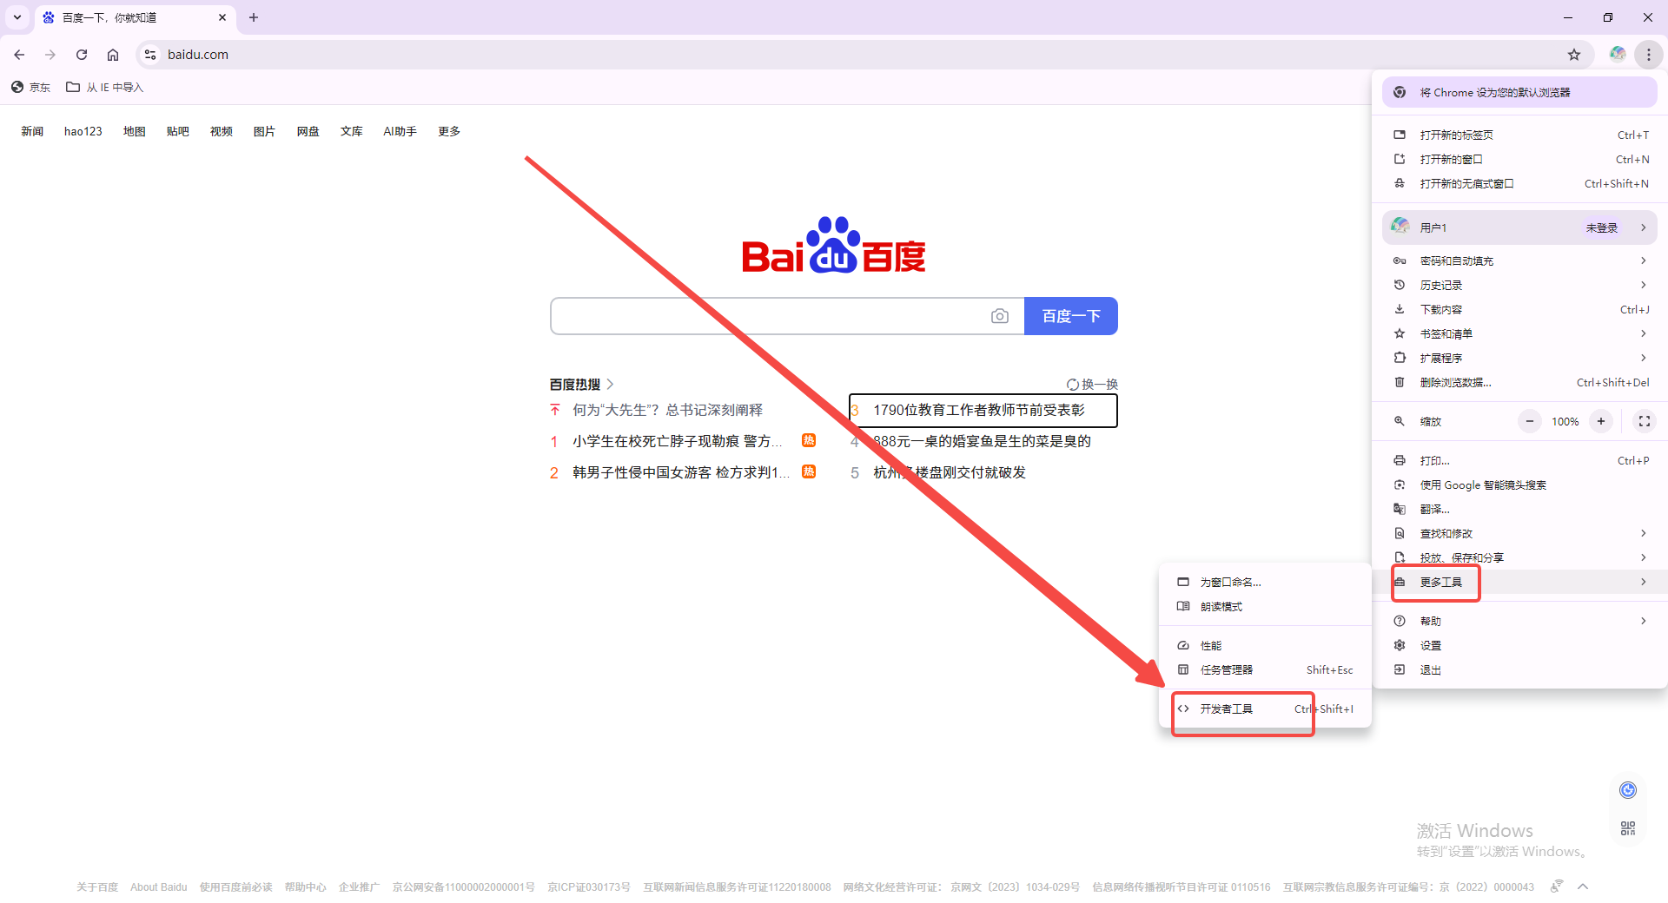
Task: Select 为窗口命名 in the submenu
Action: tap(1265, 582)
